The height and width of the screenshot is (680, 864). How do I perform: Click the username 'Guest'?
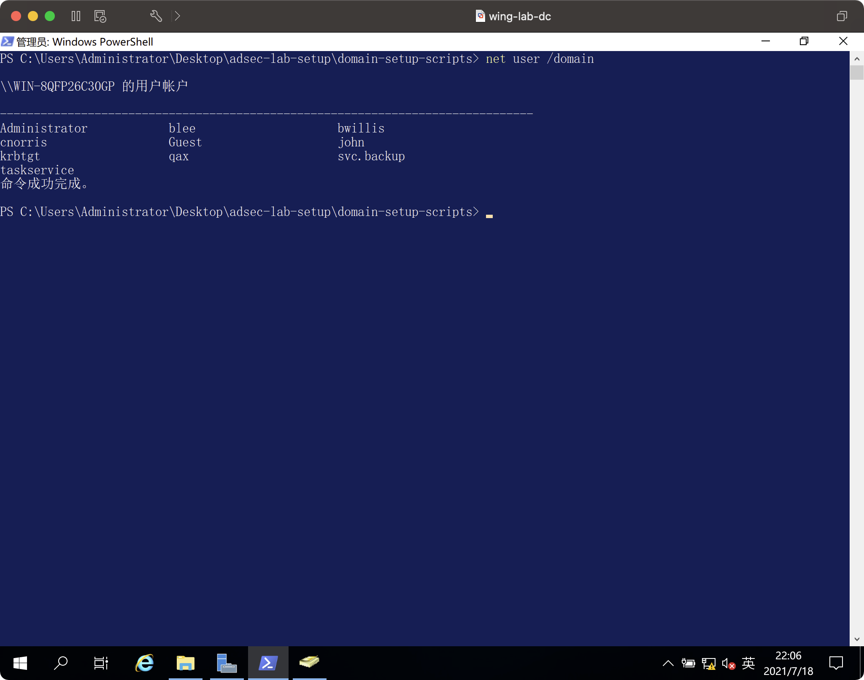pos(185,142)
